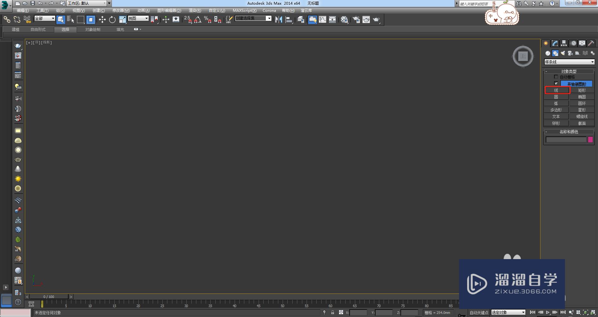
Task: Click the 矩形 shape button
Action: coord(582,90)
